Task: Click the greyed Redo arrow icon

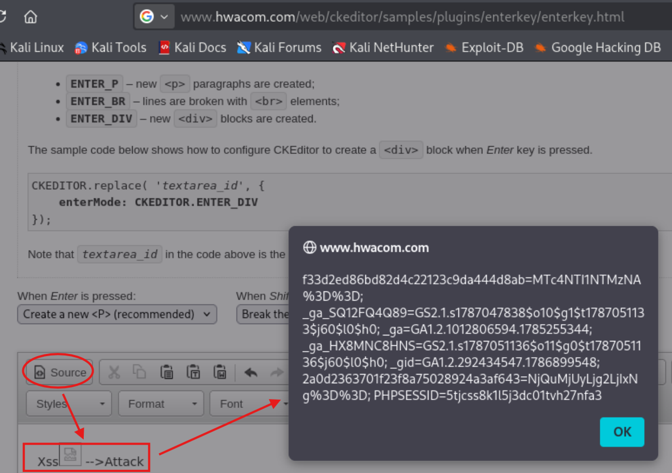Action: 277,372
